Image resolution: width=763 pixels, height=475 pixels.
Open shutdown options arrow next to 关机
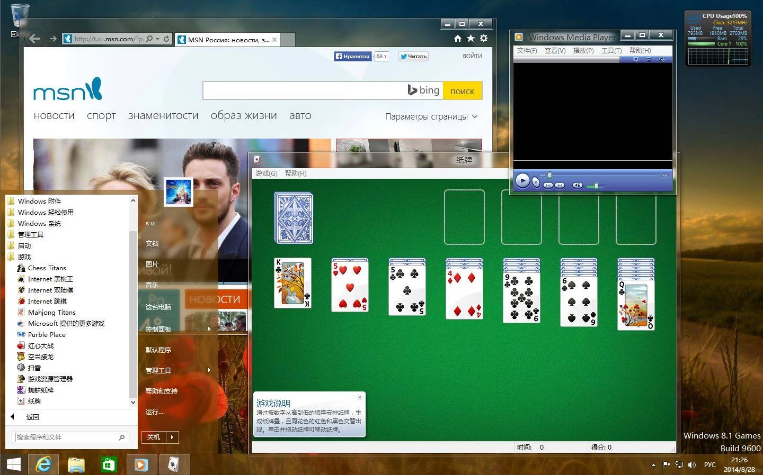tap(172, 437)
